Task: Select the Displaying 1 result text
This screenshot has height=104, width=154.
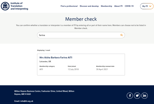Action: [43, 50]
